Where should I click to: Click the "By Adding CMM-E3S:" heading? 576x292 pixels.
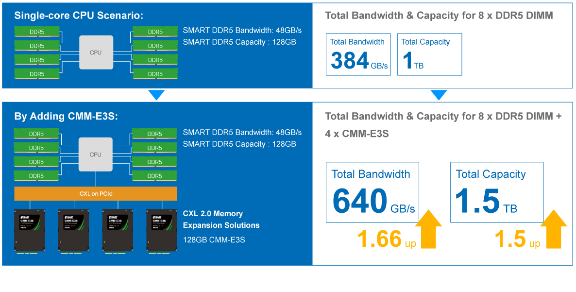[x=65, y=117]
